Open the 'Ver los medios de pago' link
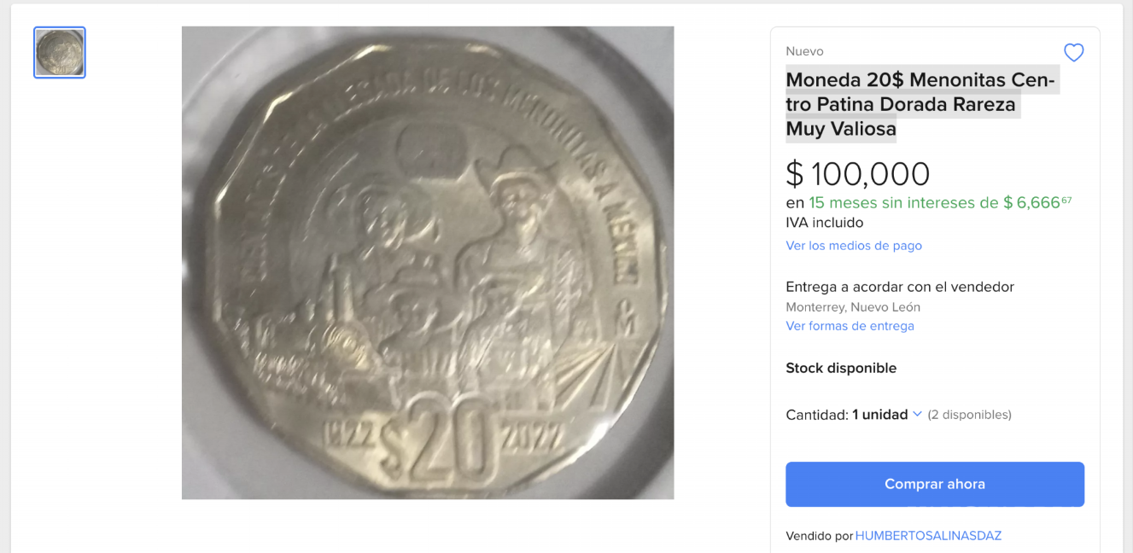The height and width of the screenshot is (553, 1133). tap(854, 246)
